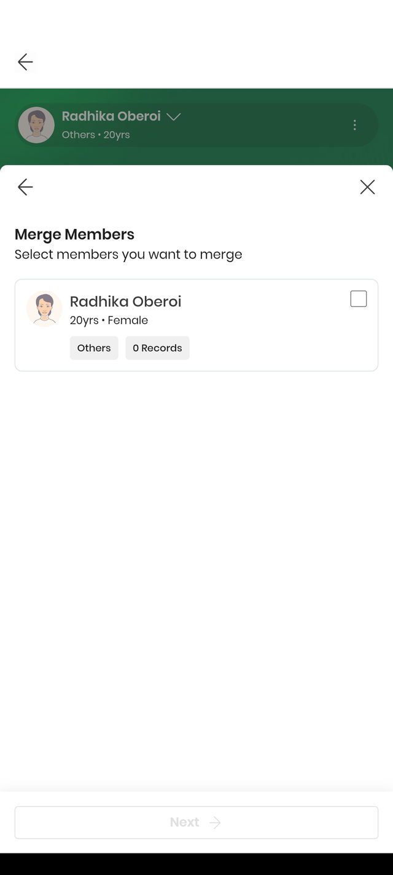Tap the "Others • 20yrs" header subtitle
The image size is (393, 875).
coord(96,135)
